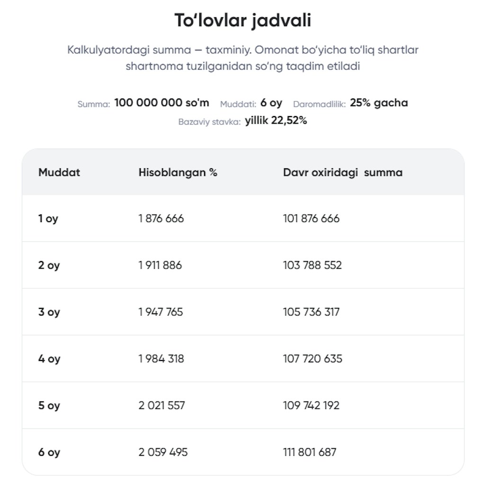485x496 pixels.
Task: Select the 6 oy row label
Action: [x=49, y=452]
